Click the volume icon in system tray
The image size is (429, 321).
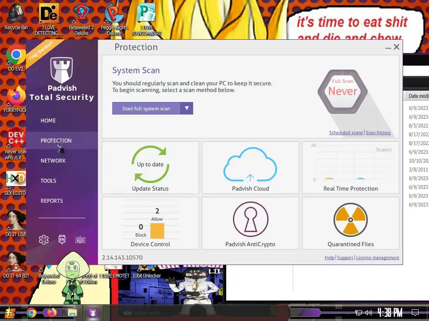[369, 313]
